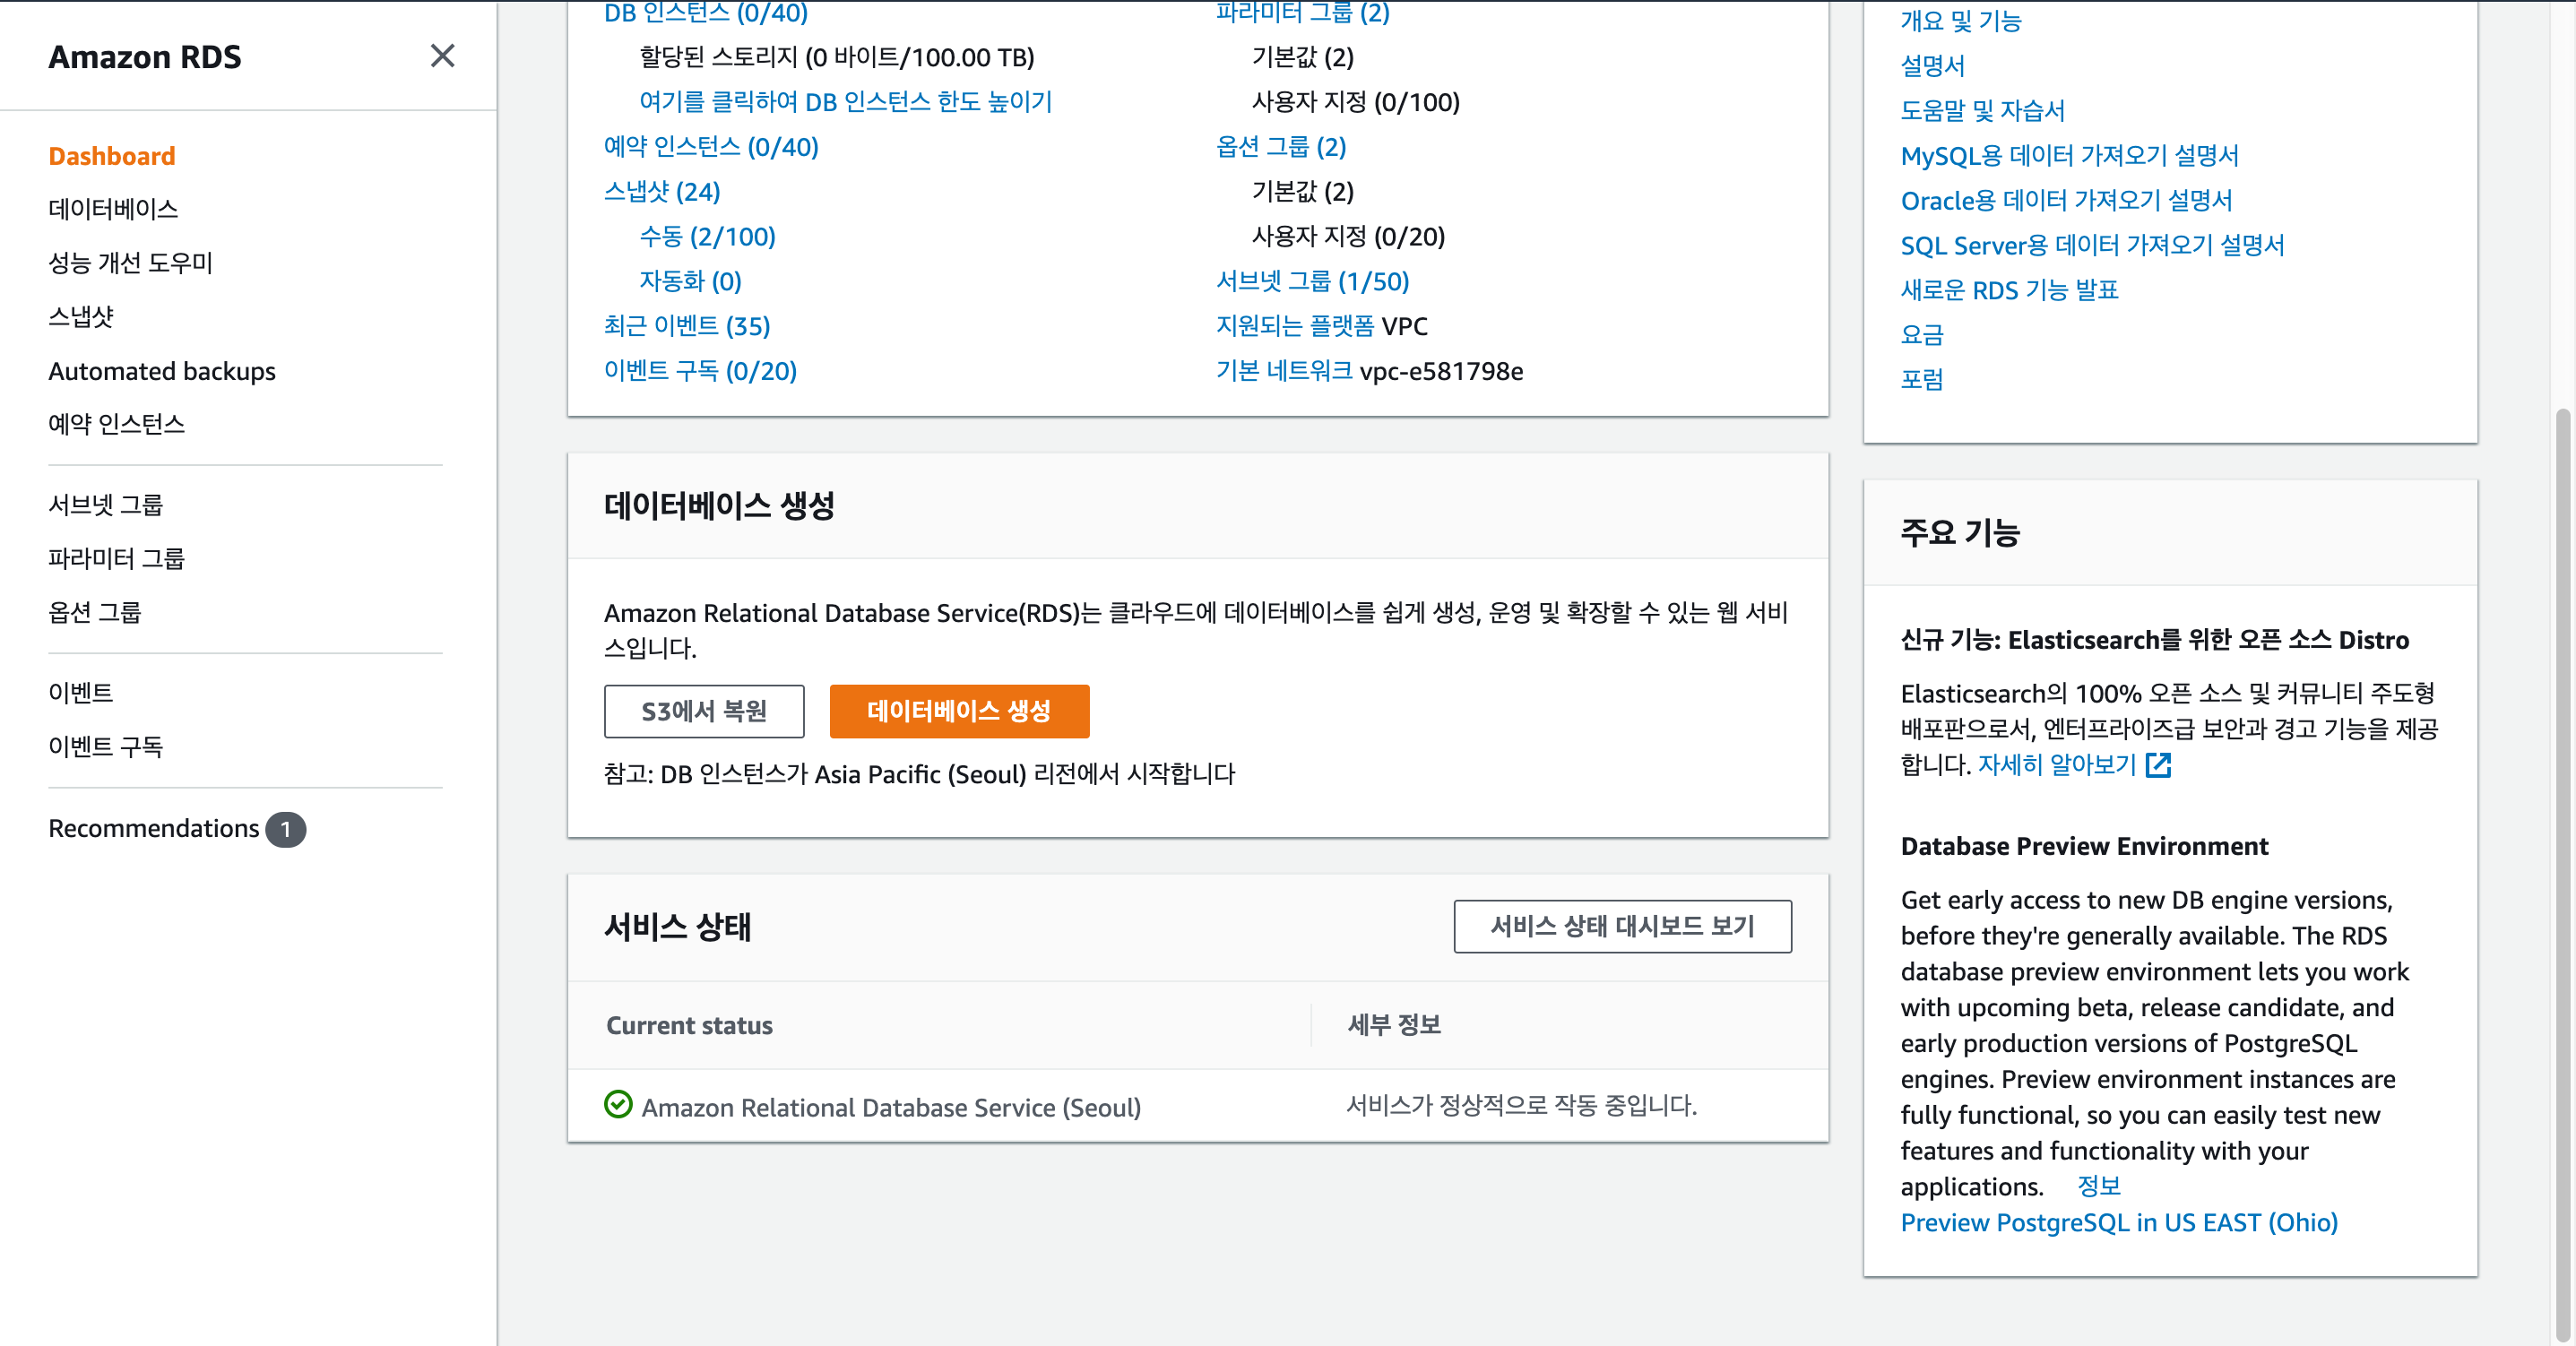
Task: Click the S3에서 복원 button
Action: tap(703, 711)
